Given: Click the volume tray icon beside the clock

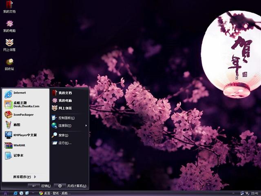Looking at the screenshot, I should click(x=248, y=193).
